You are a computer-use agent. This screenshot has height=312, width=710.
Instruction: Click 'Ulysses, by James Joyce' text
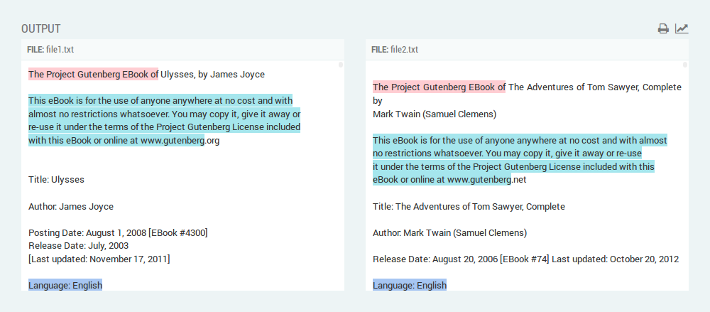pyautogui.click(x=212, y=75)
